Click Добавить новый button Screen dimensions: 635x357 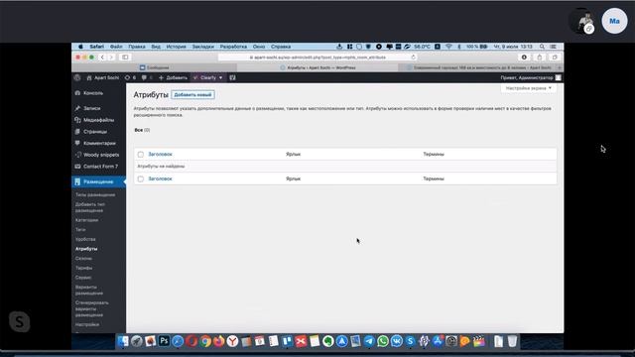click(x=192, y=95)
